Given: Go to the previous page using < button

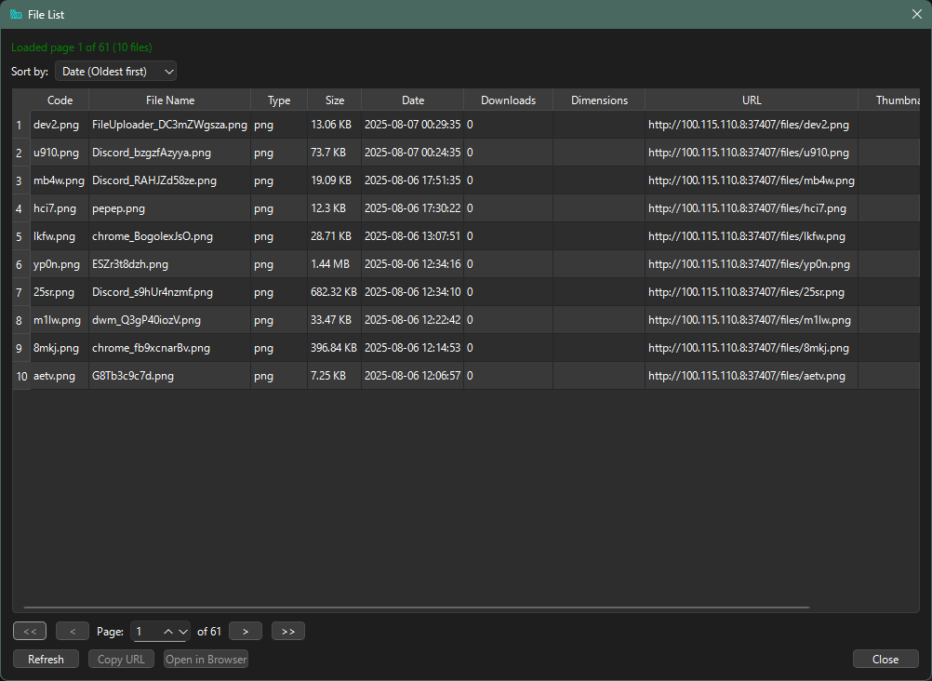Looking at the screenshot, I should click(73, 632).
